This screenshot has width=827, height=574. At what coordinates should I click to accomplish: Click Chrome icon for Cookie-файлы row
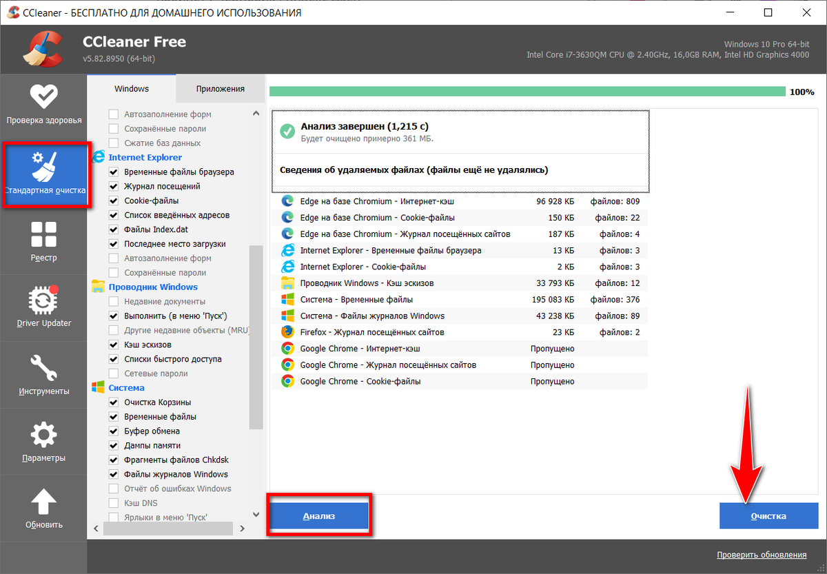(x=287, y=381)
